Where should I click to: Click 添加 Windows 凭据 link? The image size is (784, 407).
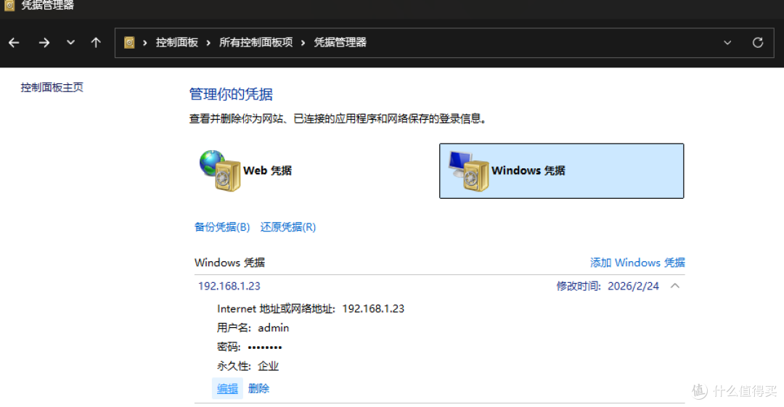[637, 263]
